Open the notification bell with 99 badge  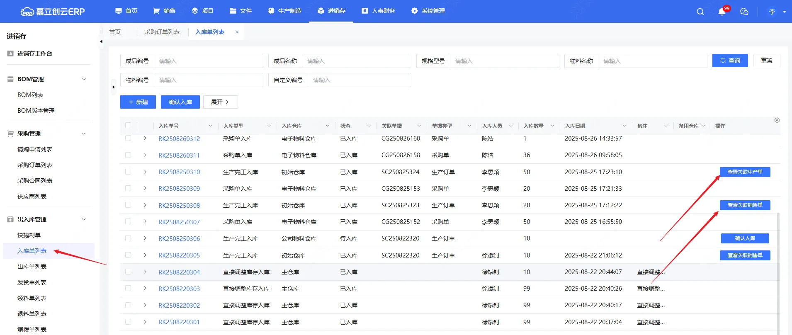pos(722,12)
